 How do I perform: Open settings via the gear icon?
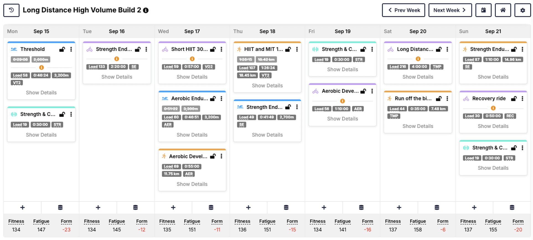point(522,10)
